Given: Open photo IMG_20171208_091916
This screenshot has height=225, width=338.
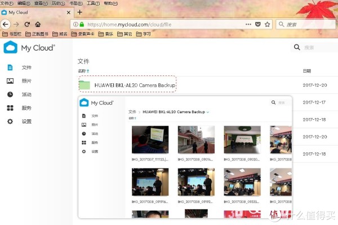Looking at the screenshot, I should [150, 182].
